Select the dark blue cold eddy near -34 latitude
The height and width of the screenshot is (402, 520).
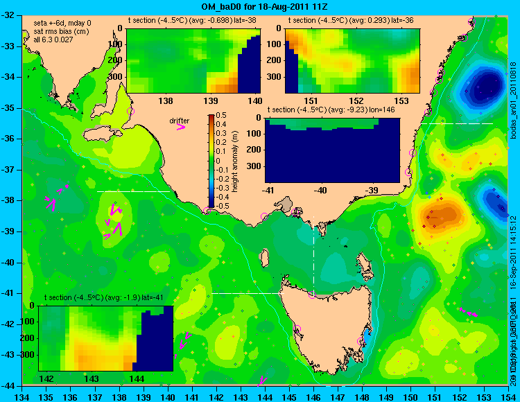[x=487, y=87]
